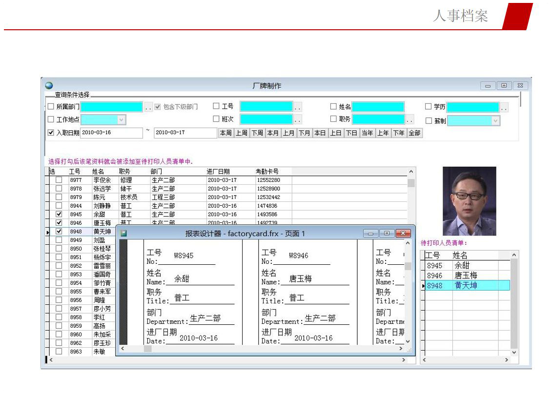
Task: Expand the 工作地点 dropdown list
Action: [121, 119]
